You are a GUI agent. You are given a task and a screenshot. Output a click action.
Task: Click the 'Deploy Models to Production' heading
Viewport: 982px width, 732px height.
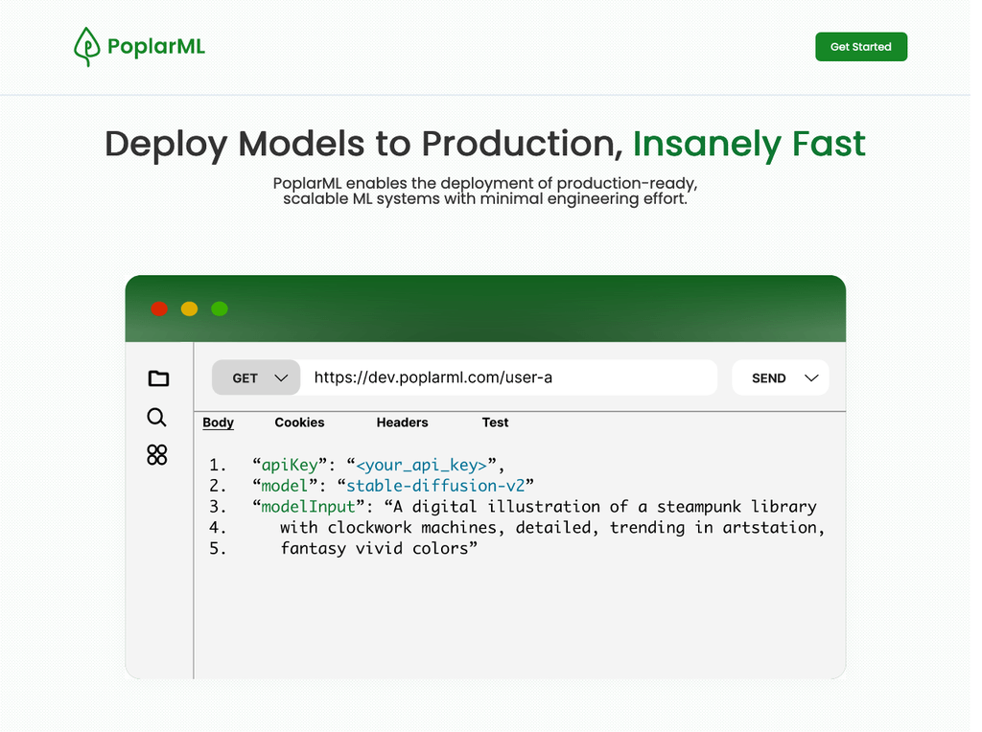pos(363,144)
